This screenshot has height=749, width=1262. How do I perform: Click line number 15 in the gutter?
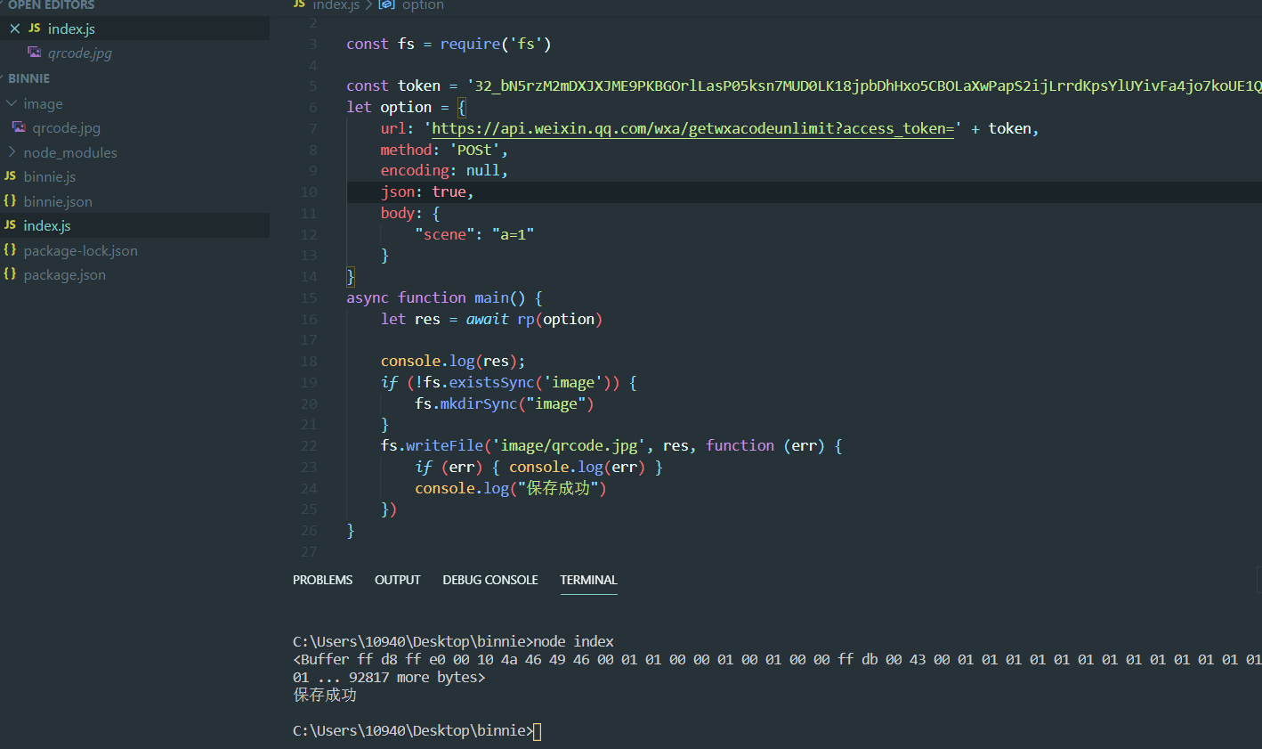click(308, 297)
